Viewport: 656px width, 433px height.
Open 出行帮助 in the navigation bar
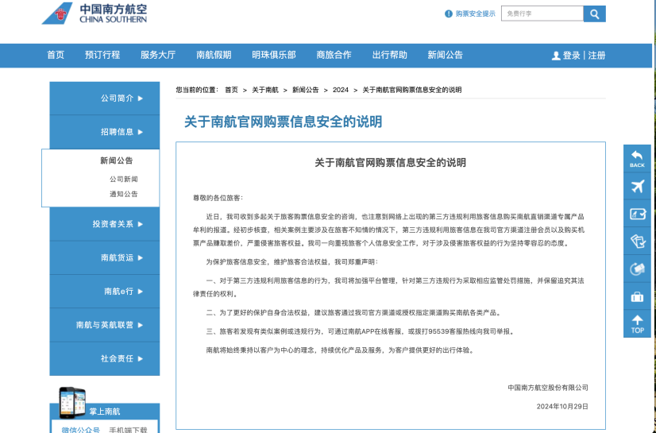(x=389, y=55)
